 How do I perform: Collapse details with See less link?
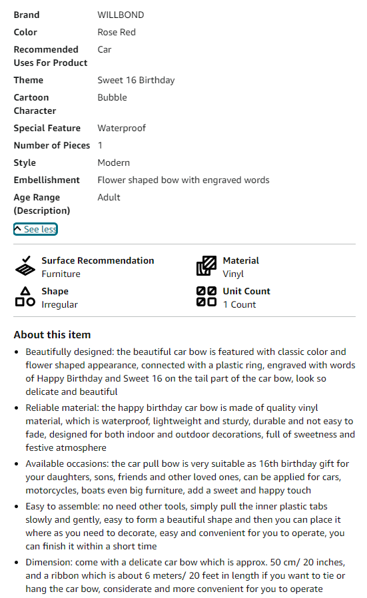[x=35, y=229]
